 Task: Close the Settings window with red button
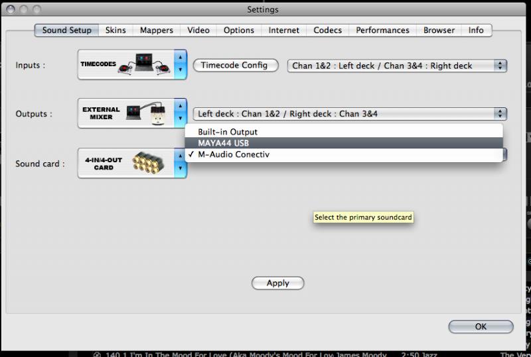(x=9, y=9)
